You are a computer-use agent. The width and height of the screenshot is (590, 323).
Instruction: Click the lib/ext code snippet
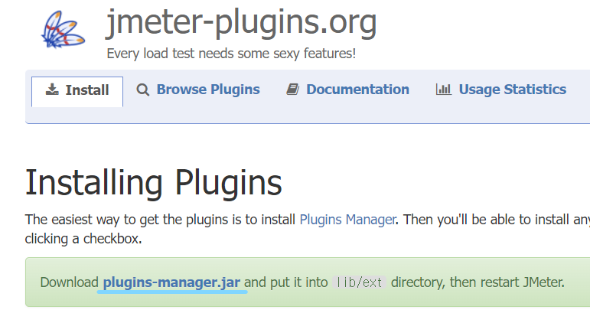tap(360, 282)
